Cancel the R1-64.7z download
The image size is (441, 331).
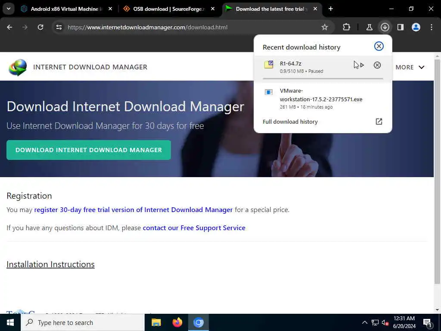(x=377, y=66)
